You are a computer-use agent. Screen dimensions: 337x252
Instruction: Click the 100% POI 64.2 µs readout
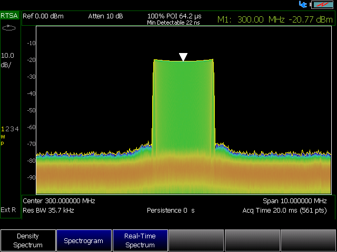[174, 16]
